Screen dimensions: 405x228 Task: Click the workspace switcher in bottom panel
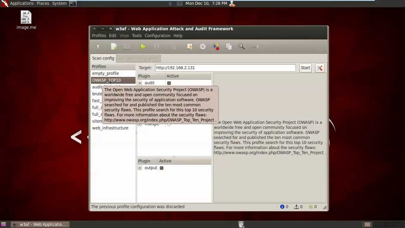(383, 225)
